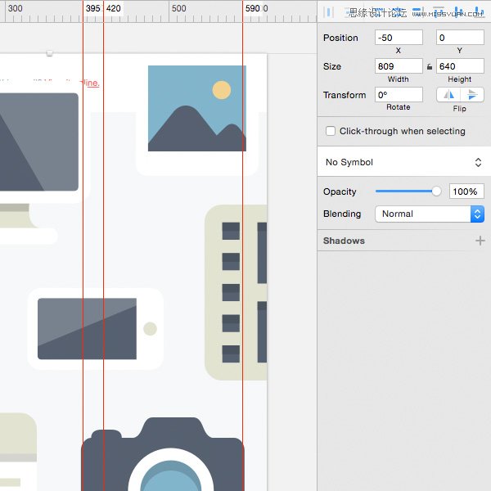The height and width of the screenshot is (491, 491).
Task: Click the align top edges icon
Action: 439,12
